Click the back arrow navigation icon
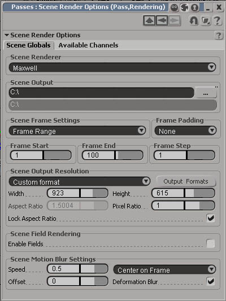 162,20
